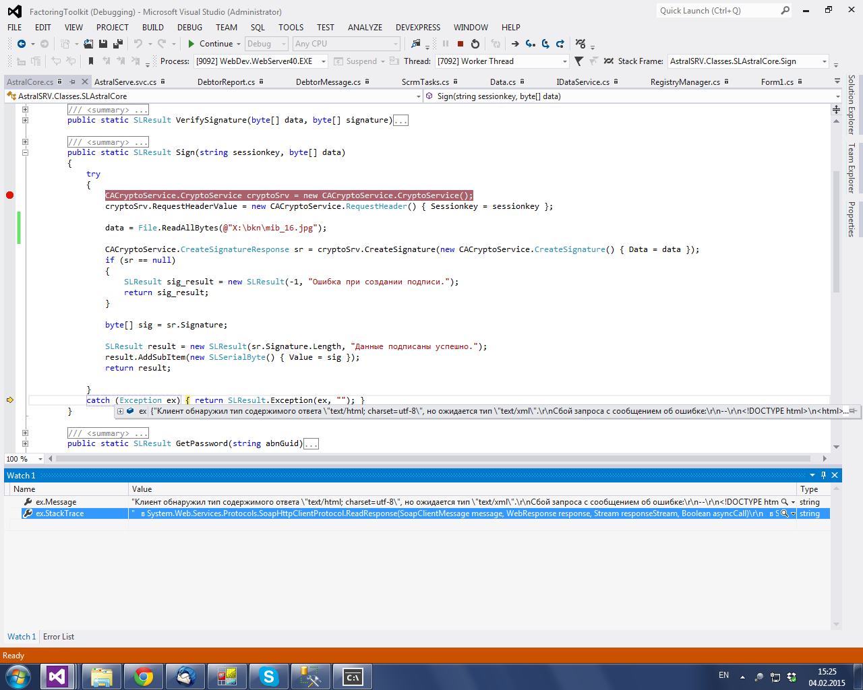The image size is (863, 690).
Task: Open the Continue button dropdown arrow
Action: tap(239, 44)
